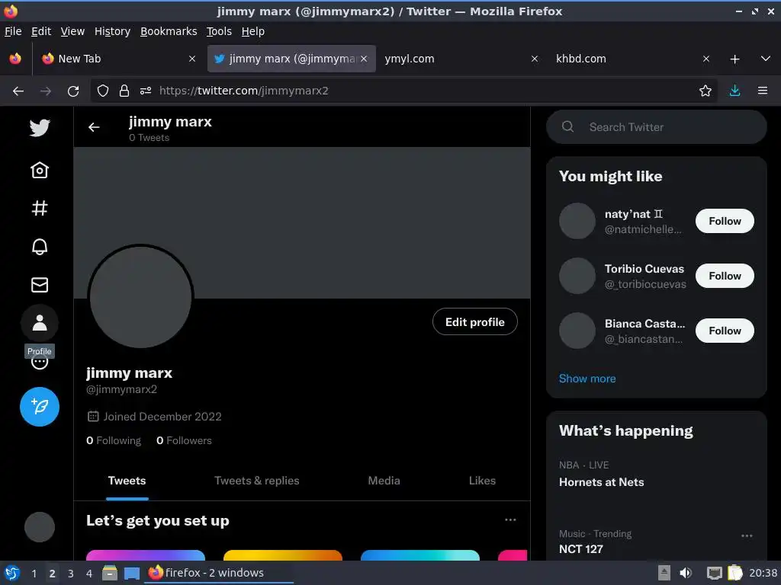Switch to the khbd.com tab

tap(632, 59)
